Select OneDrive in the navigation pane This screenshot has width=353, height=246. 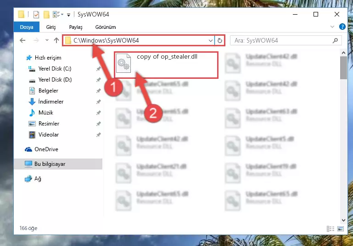(46, 149)
